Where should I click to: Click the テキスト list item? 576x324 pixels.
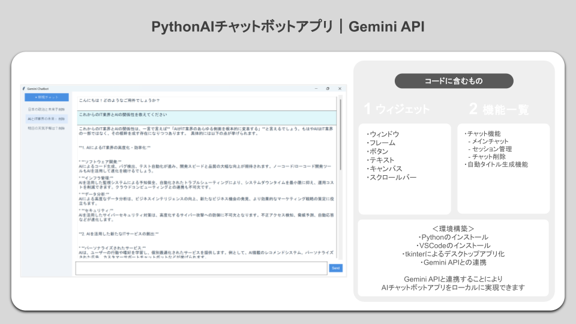(x=380, y=160)
